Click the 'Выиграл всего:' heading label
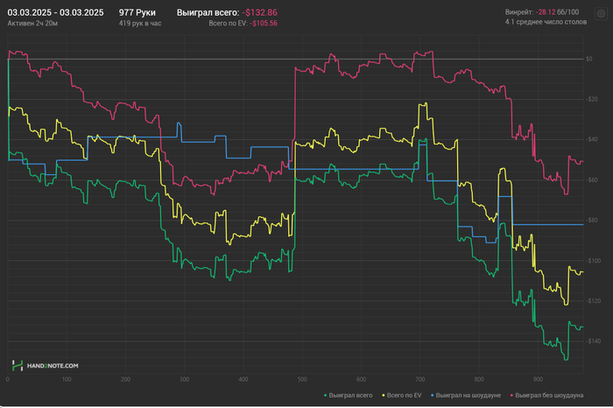The height and width of the screenshot is (408, 613). (208, 12)
